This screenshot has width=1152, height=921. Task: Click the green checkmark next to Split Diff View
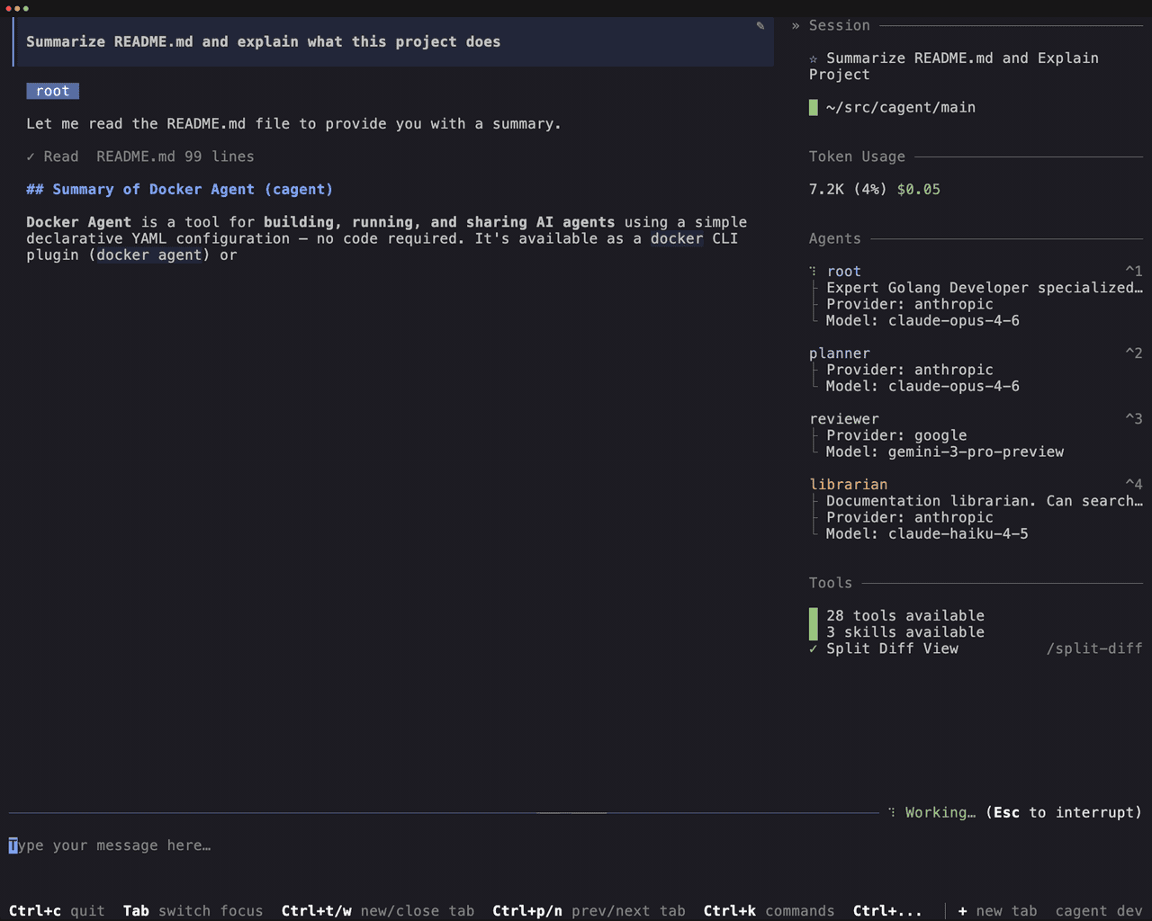pos(814,648)
